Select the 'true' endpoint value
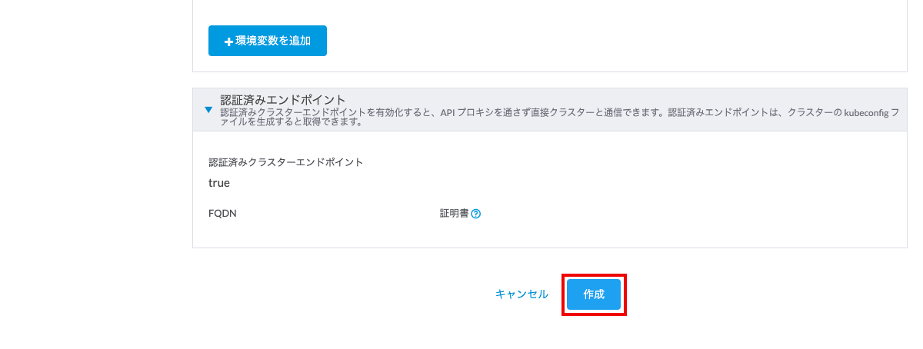This screenshot has width=923, height=349. coord(219,183)
